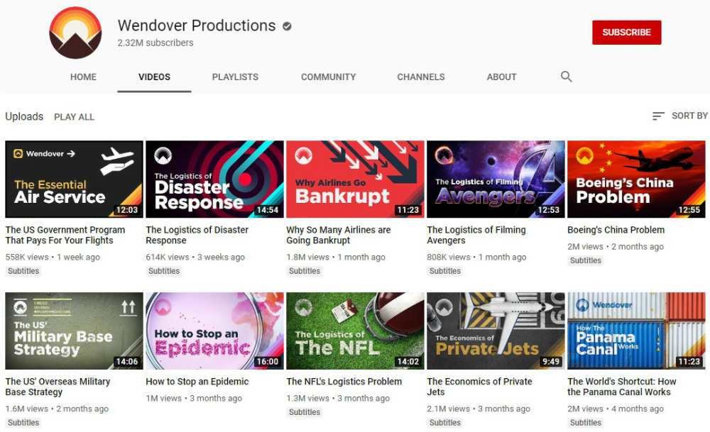Open the channel search magnifier icon

pyautogui.click(x=566, y=77)
